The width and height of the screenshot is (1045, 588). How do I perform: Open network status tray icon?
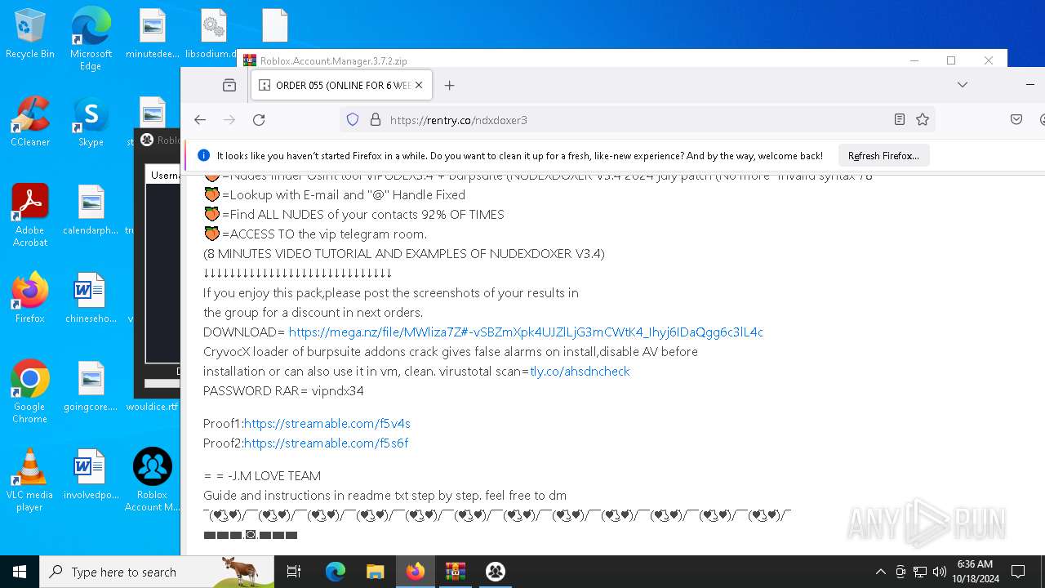click(x=920, y=572)
